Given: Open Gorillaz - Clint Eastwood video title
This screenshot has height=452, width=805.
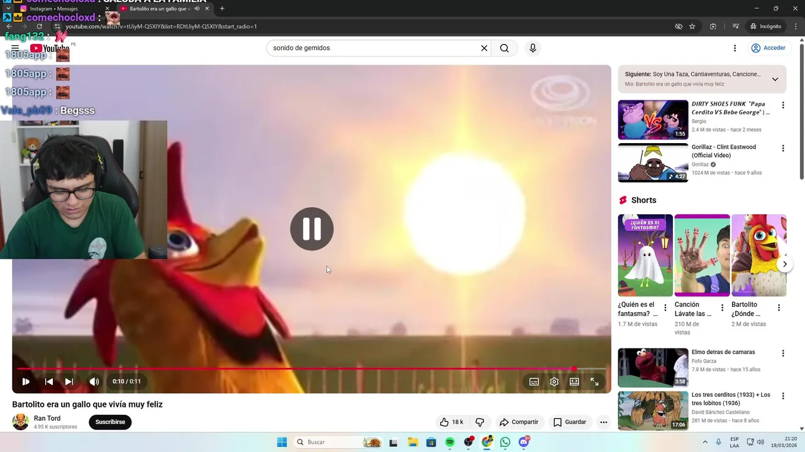Looking at the screenshot, I should 724,151.
